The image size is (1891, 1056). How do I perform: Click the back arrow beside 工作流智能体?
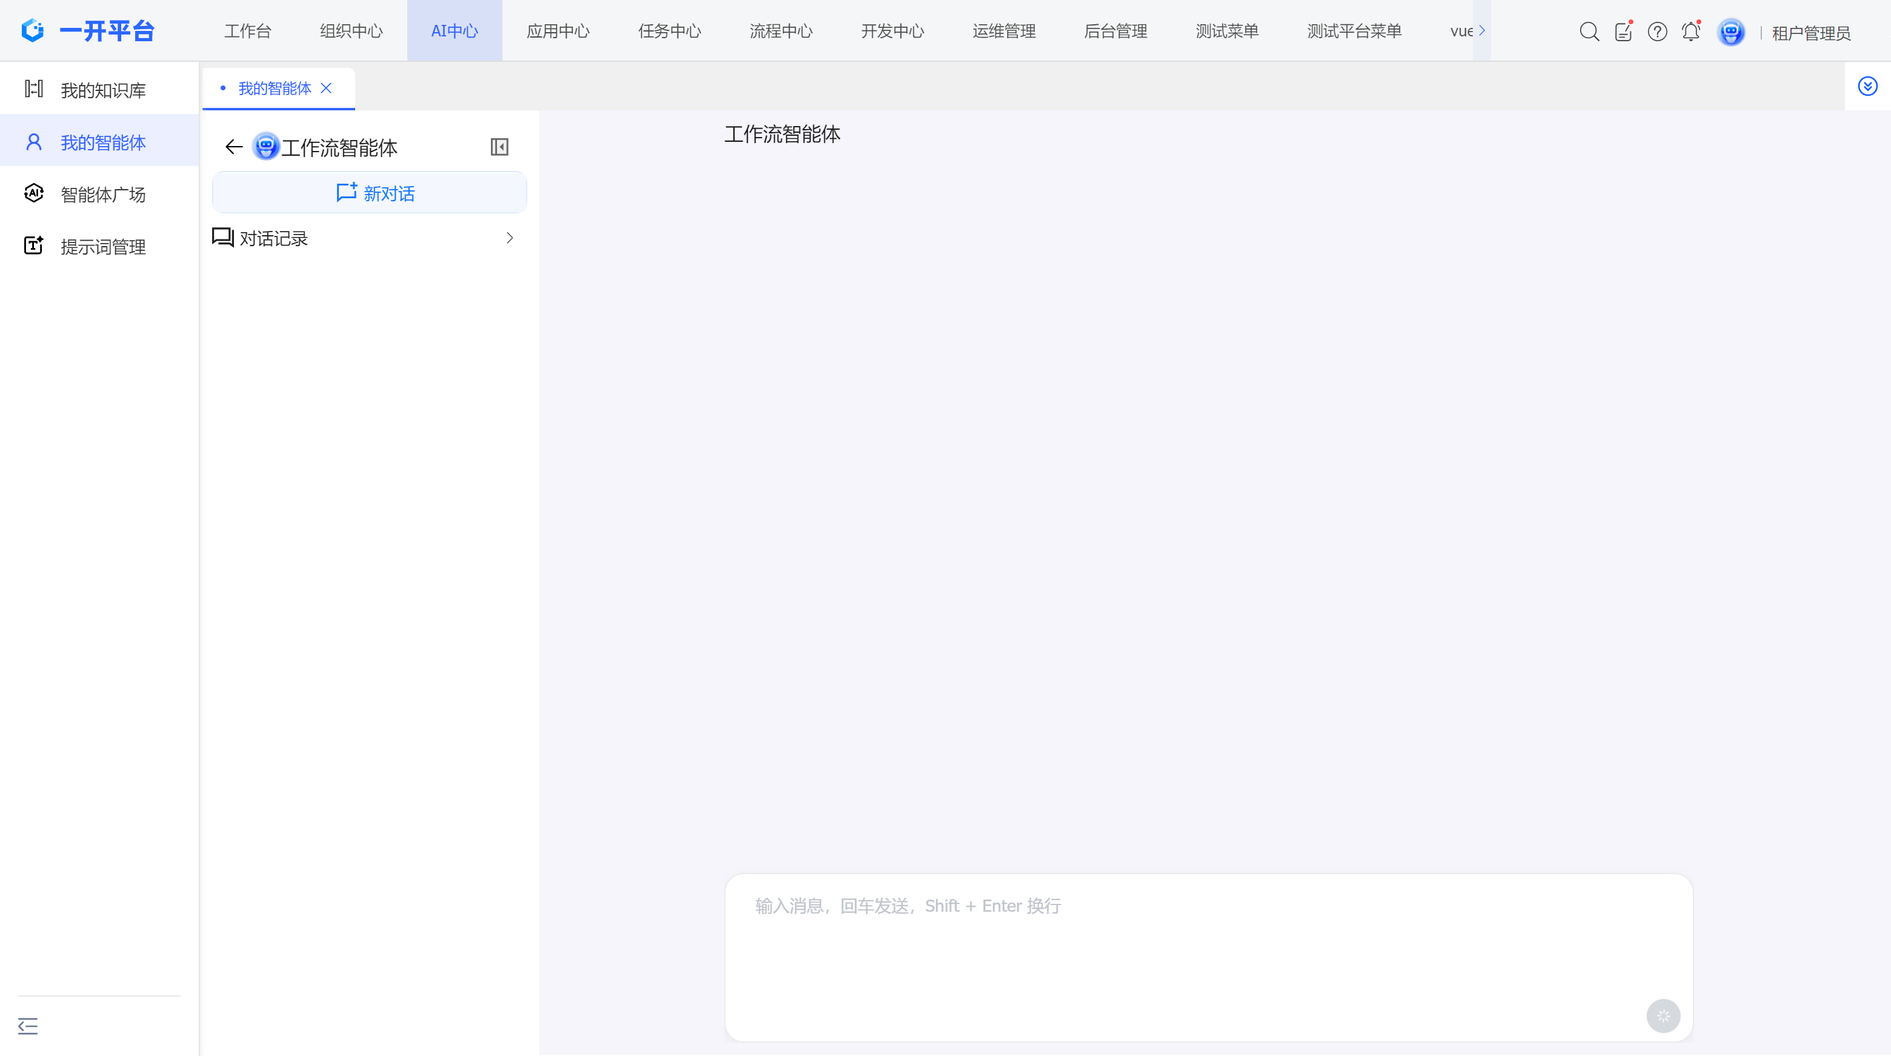pos(233,147)
